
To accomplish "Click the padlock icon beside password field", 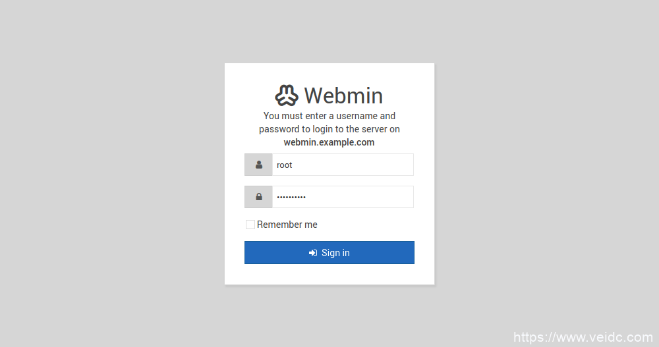I will [258, 197].
